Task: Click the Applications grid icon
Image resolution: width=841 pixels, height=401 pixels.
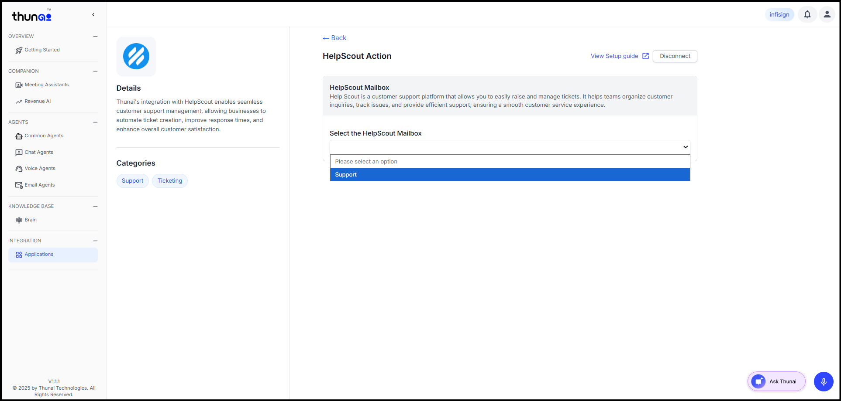Action: tap(19, 255)
